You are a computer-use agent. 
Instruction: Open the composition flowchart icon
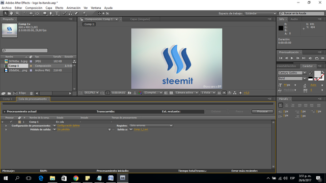[x=235, y=93]
